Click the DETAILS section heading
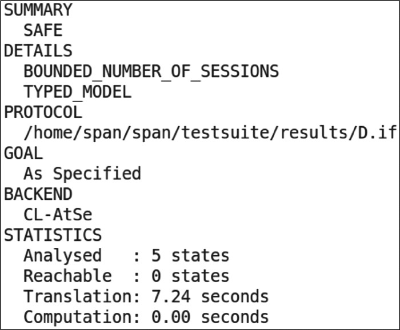 (x=38, y=51)
